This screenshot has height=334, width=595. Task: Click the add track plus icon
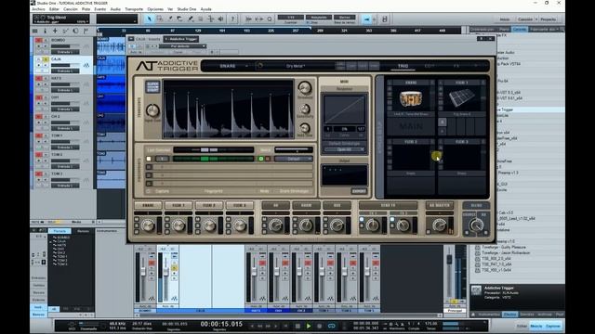55,31
